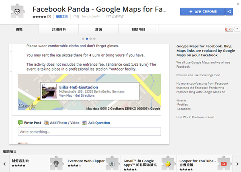Click the Google +1 button

229,29
